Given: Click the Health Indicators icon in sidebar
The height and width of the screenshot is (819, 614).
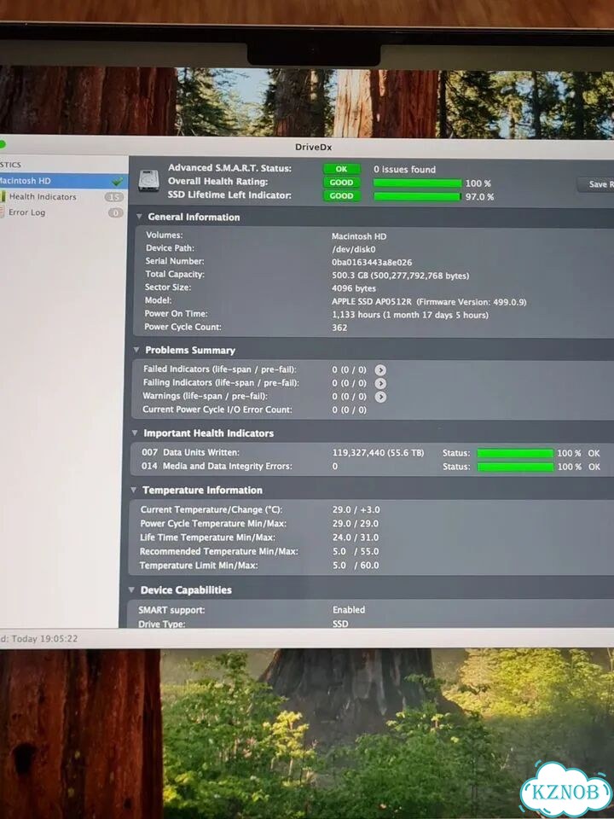Looking at the screenshot, I should pyautogui.click(x=3, y=197).
